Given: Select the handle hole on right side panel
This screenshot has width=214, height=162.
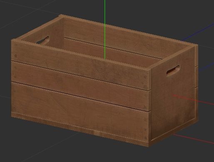Looking at the screenshot, I should tap(173, 71).
